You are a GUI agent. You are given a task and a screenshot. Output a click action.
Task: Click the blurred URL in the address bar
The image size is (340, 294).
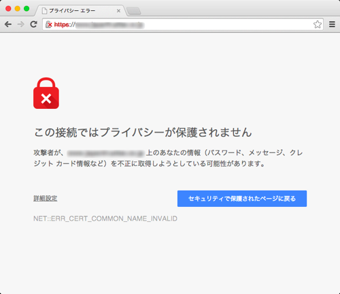110,24
